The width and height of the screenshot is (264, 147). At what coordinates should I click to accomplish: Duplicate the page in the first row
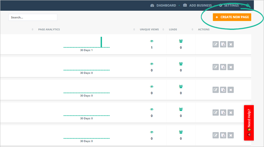[x=223, y=44]
